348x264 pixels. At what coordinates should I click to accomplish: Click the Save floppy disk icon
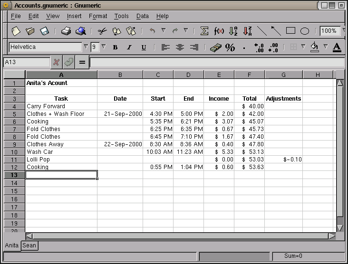(x=44, y=31)
